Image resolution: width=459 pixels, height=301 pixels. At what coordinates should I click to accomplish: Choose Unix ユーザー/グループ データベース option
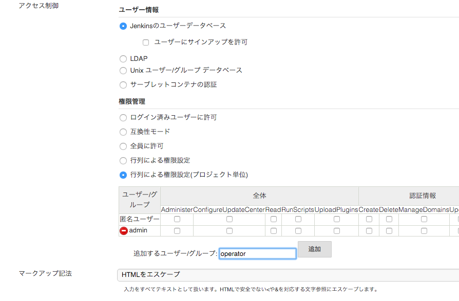pos(123,71)
